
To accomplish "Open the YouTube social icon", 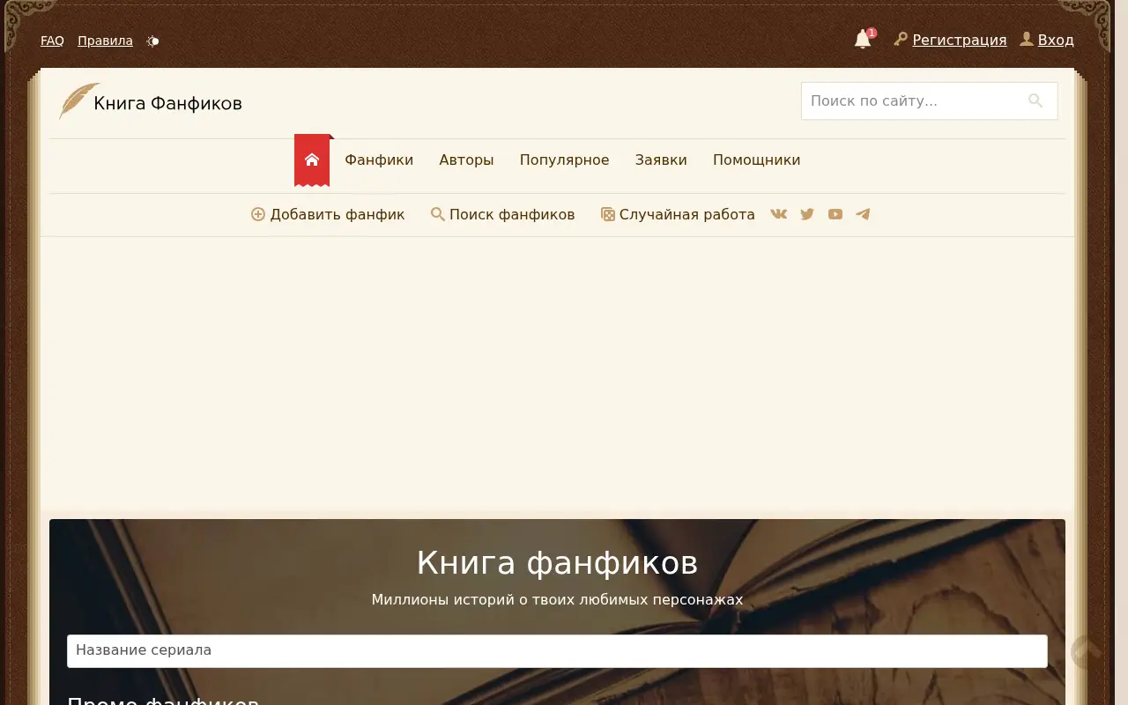I will (835, 214).
